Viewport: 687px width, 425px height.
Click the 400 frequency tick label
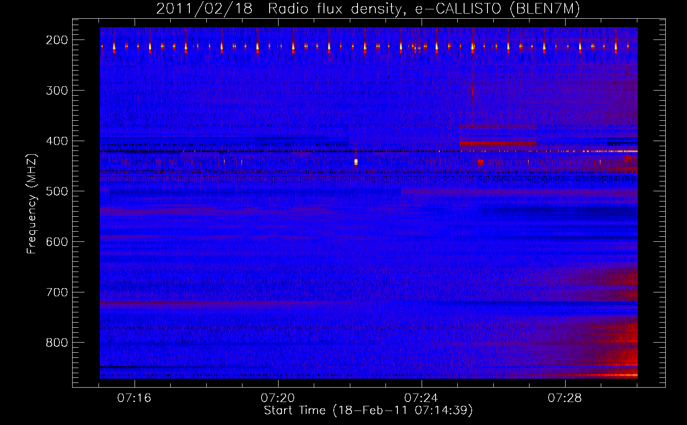coord(57,141)
